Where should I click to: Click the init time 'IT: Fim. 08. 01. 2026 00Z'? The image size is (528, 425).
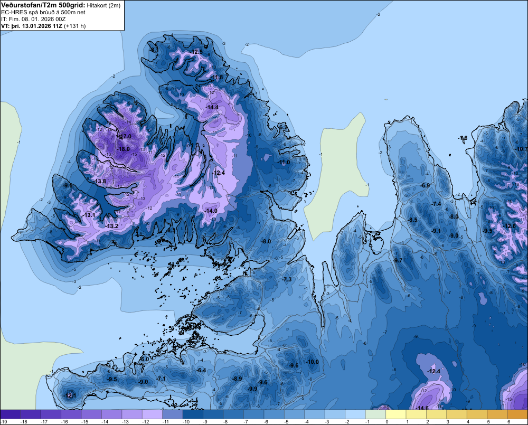point(33,19)
